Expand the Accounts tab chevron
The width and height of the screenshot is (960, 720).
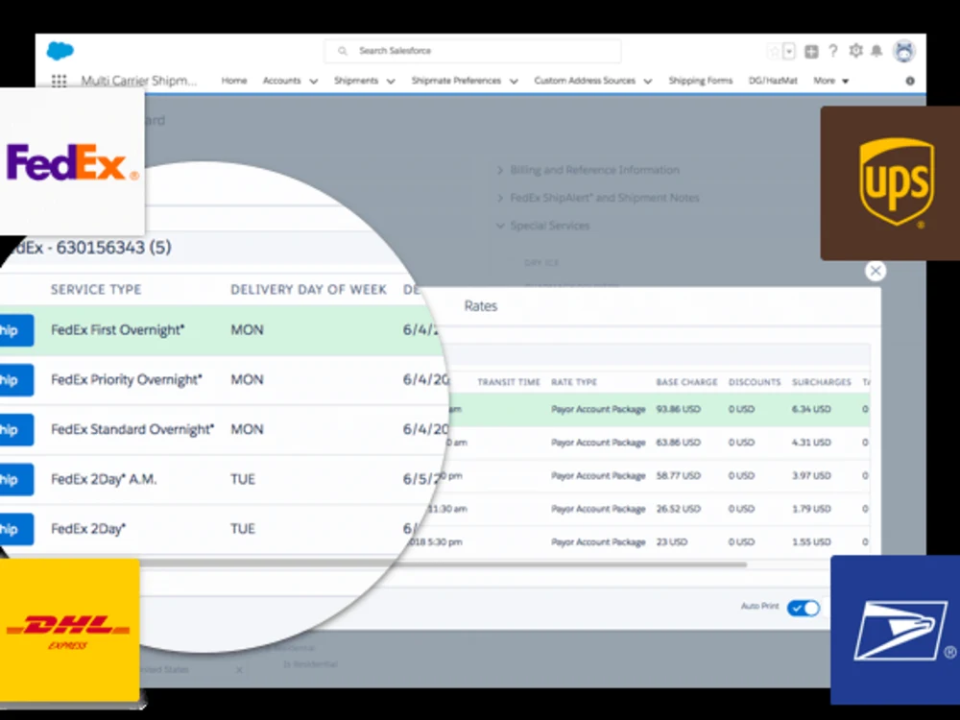[314, 81]
